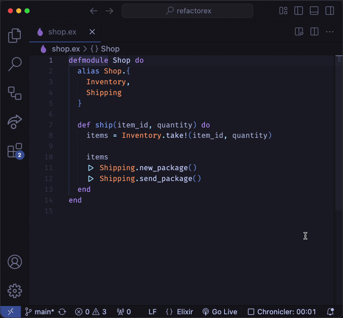This screenshot has width=343, height=318.
Task: Open the Explorer view in activity bar
Action: point(15,36)
